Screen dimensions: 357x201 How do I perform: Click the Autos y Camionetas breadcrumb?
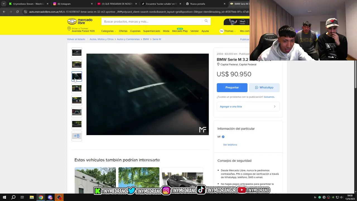click(128, 39)
